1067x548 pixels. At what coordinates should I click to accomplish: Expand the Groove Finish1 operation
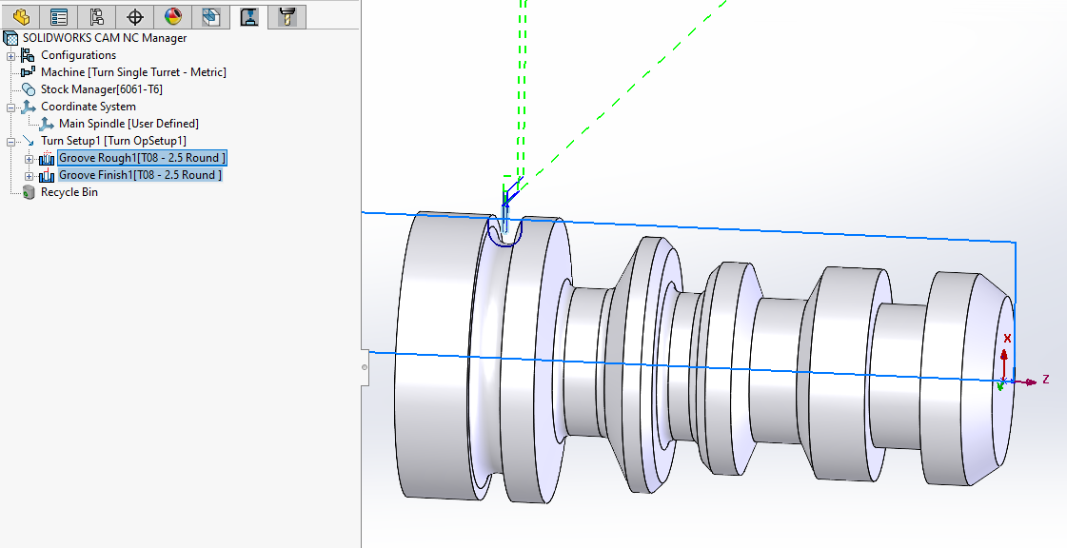point(30,176)
